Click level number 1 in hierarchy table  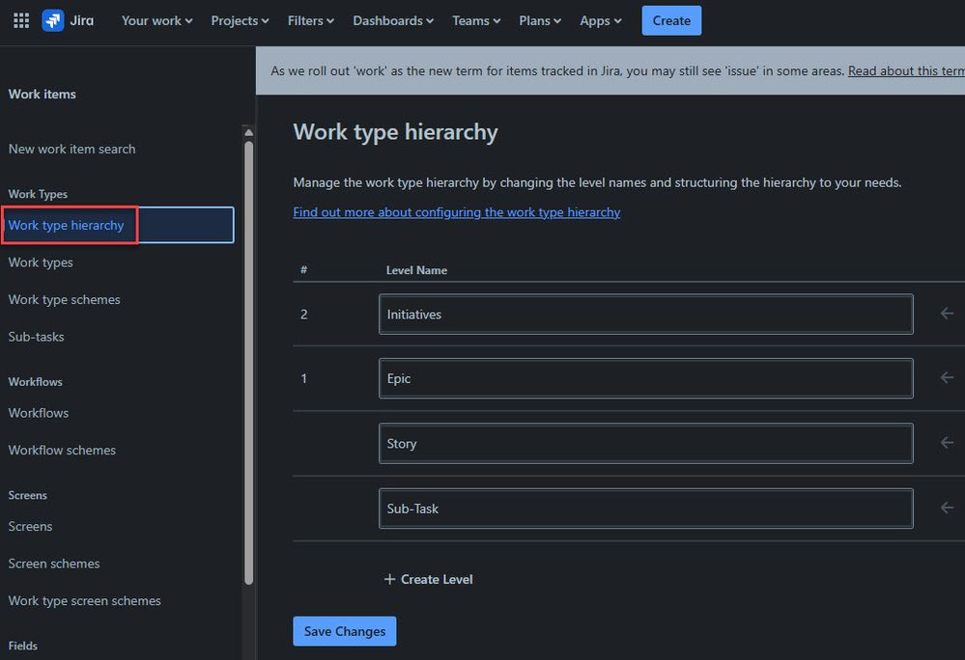[304, 378]
